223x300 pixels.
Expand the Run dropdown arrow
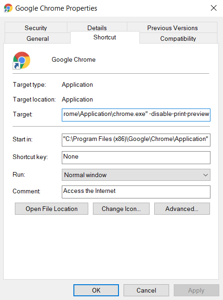(205, 175)
